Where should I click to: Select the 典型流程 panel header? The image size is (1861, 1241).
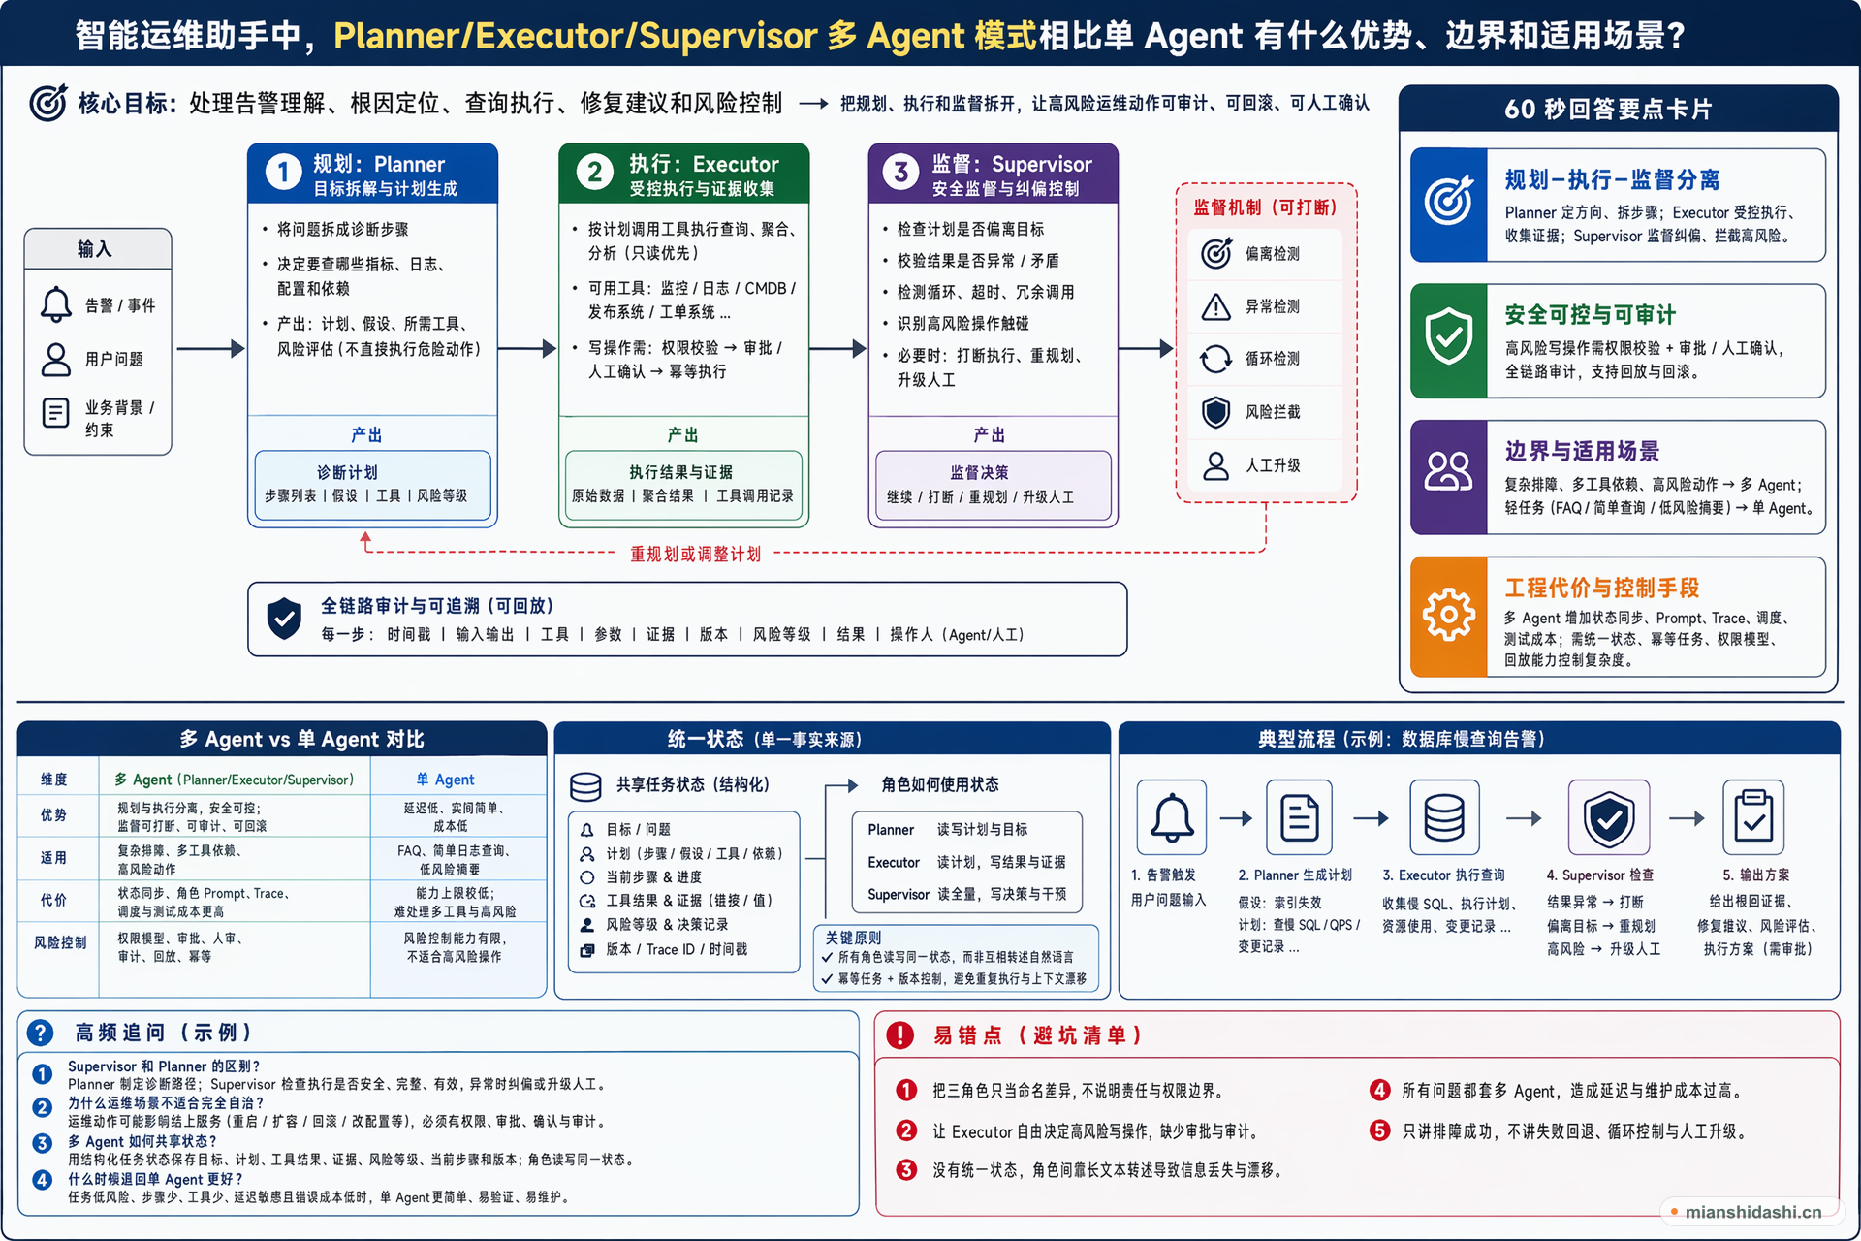[x=1480, y=739]
